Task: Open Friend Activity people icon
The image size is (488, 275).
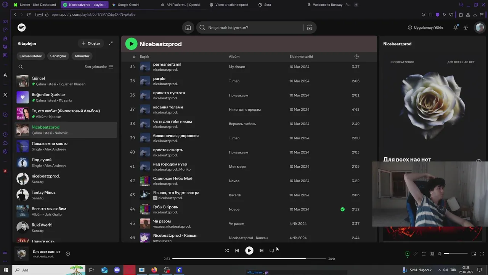Action: pyautogui.click(x=466, y=27)
